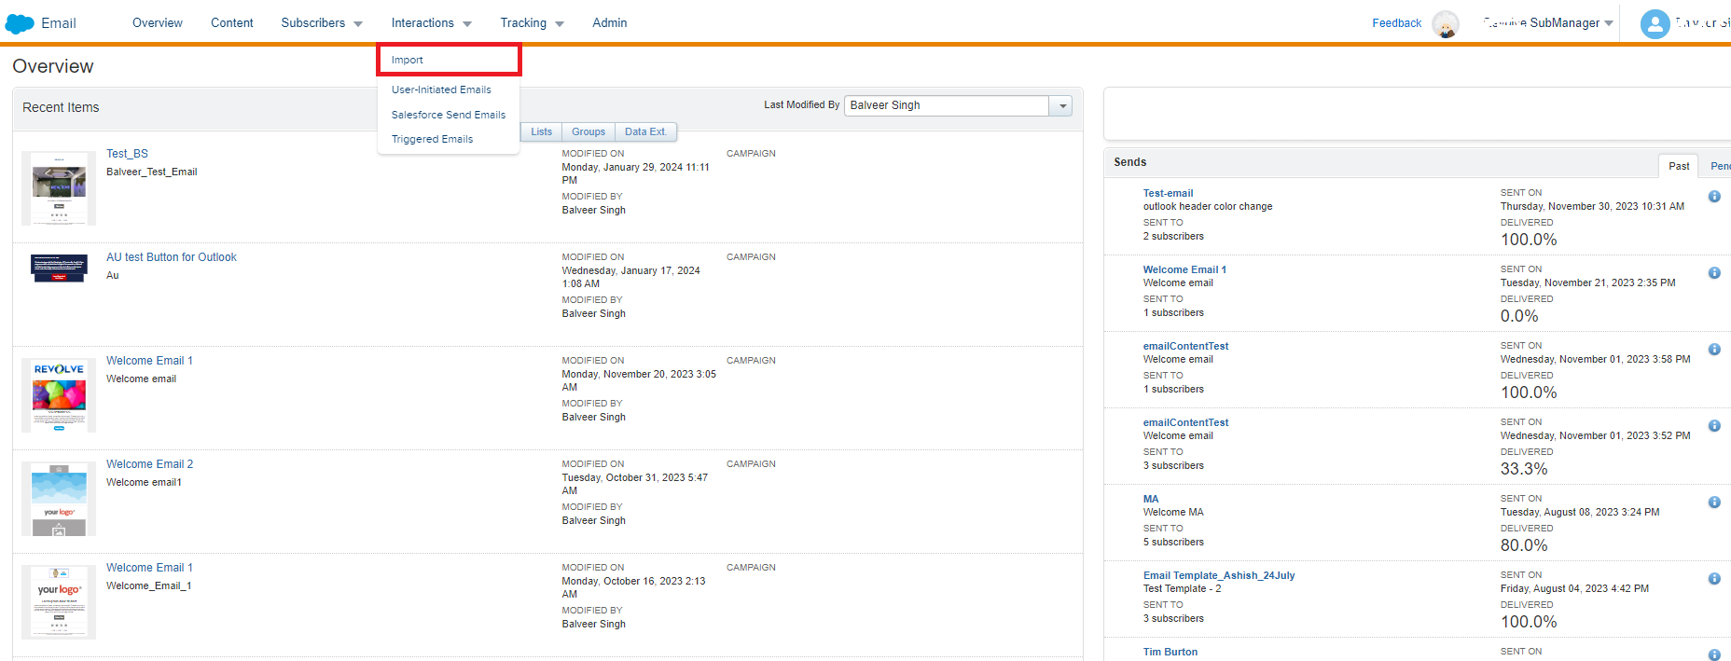Expand the Tracking menu arrow
This screenshot has height=661, width=1731.
(560, 24)
